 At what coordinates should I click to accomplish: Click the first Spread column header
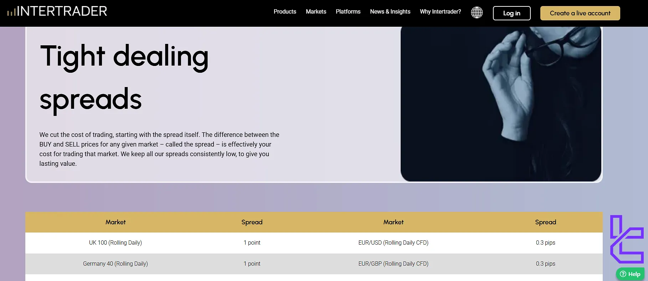pos(252,222)
